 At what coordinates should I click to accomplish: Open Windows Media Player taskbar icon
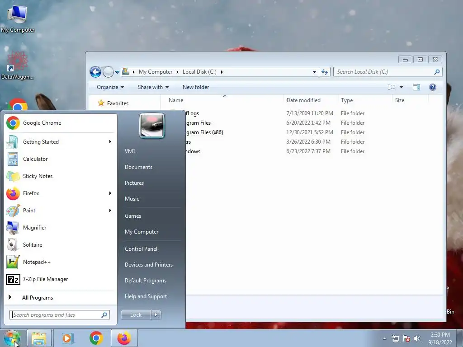coord(67,338)
